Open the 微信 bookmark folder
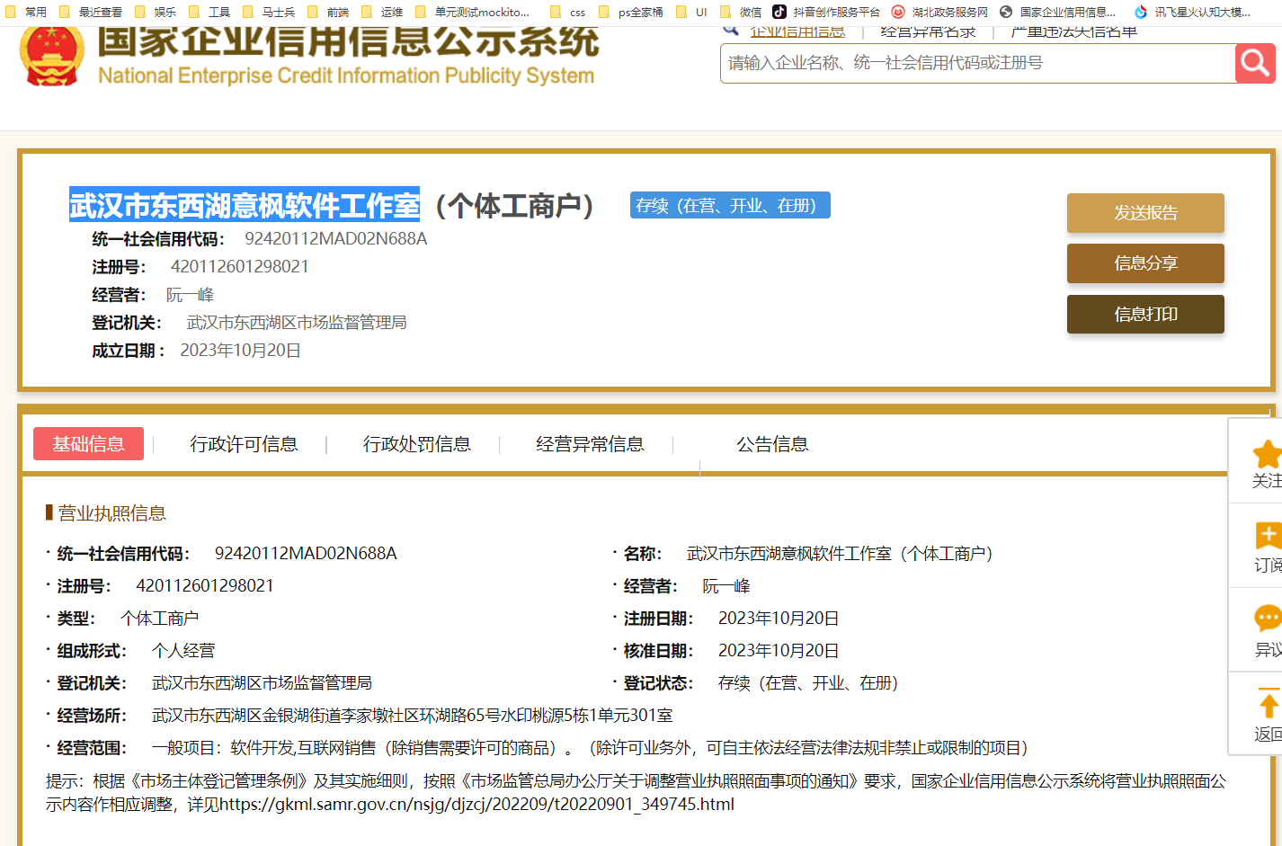The height and width of the screenshot is (846, 1282). 741,12
